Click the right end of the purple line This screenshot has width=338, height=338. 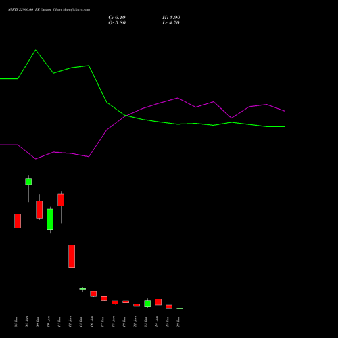click(x=285, y=111)
